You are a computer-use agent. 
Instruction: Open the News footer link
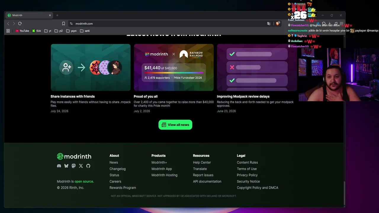pyautogui.click(x=114, y=162)
